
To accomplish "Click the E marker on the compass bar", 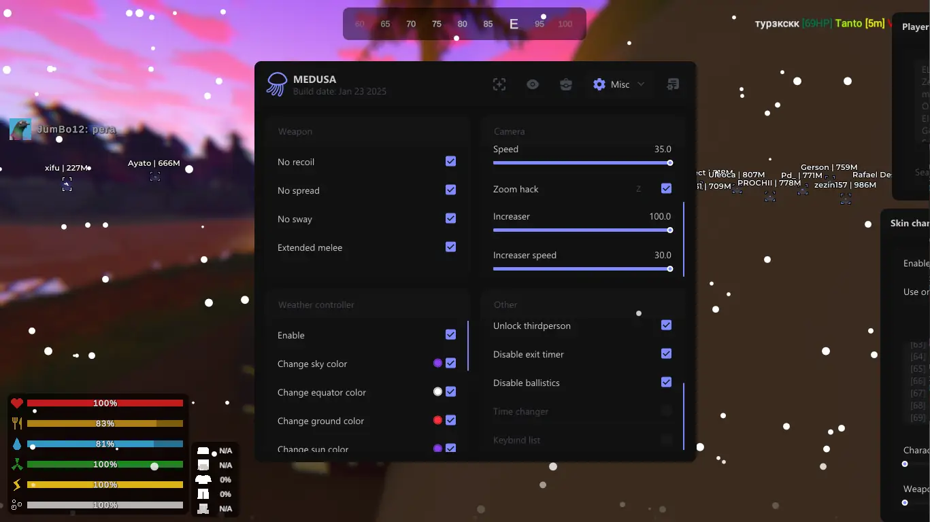I will point(514,24).
